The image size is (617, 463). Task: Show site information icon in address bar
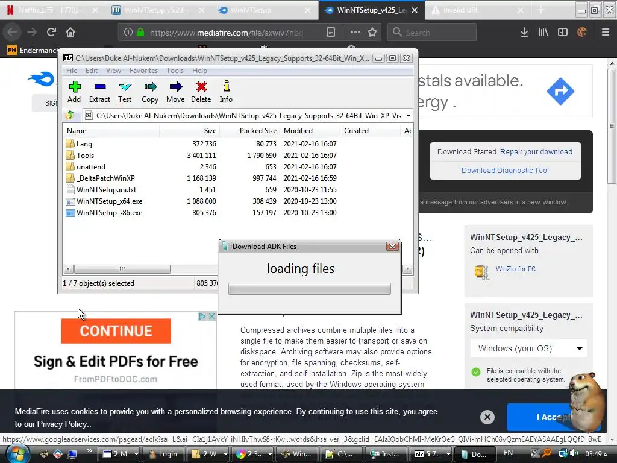coord(128,33)
